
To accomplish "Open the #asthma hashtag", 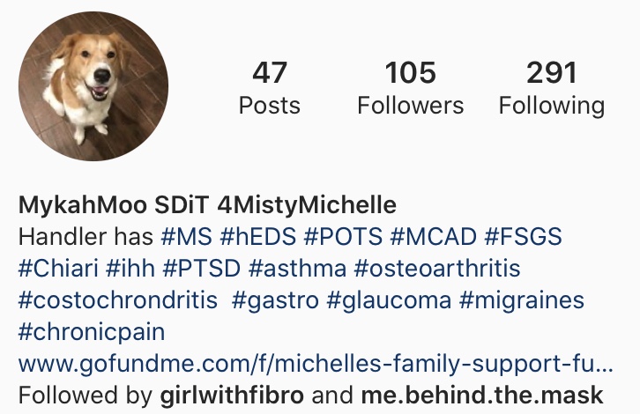I will click(298, 269).
